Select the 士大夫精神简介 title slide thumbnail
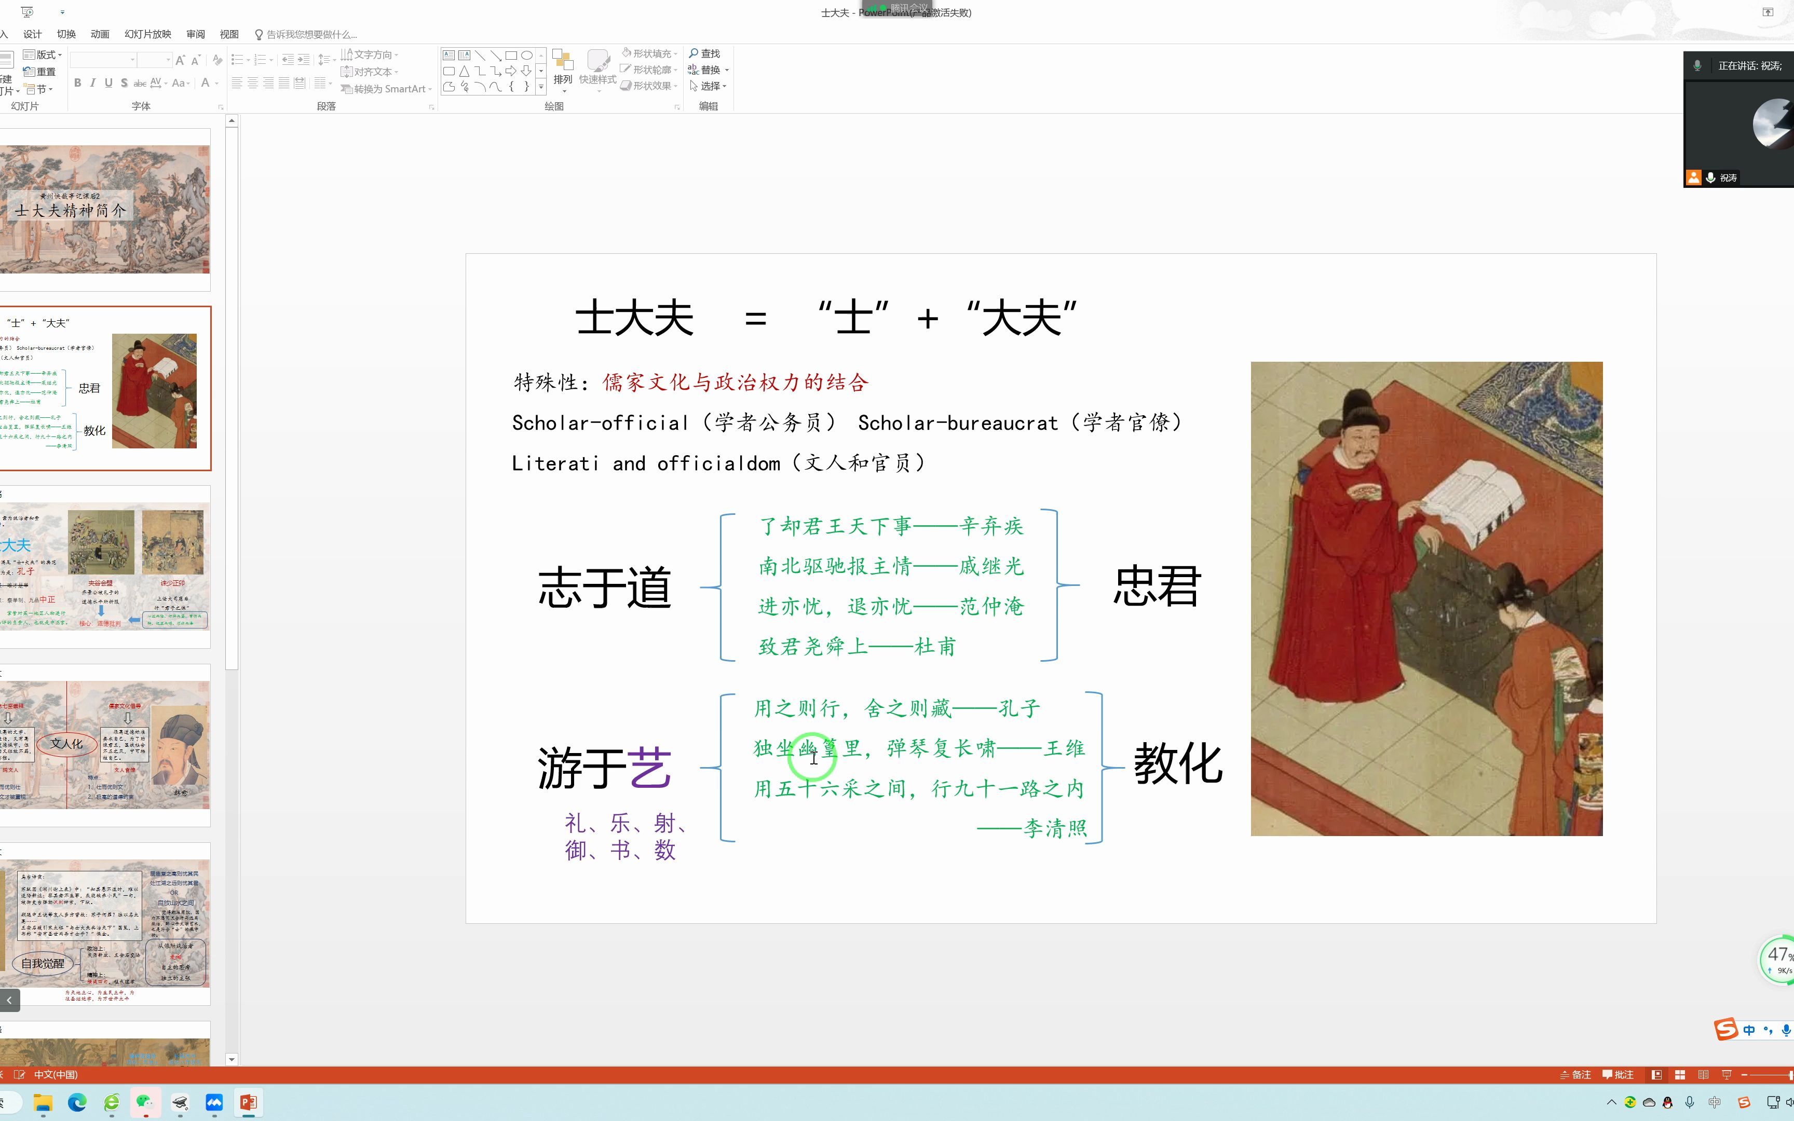Viewport: 1794px width, 1121px height. [104, 209]
